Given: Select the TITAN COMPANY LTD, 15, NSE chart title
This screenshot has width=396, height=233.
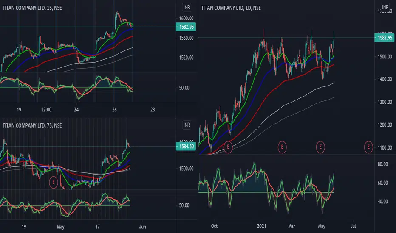Looking at the screenshot, I should [x=32, y=8].
